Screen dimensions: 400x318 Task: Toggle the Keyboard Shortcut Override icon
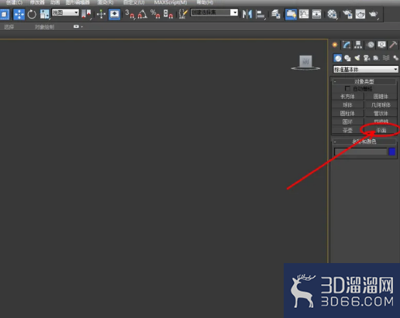(114, 14)
